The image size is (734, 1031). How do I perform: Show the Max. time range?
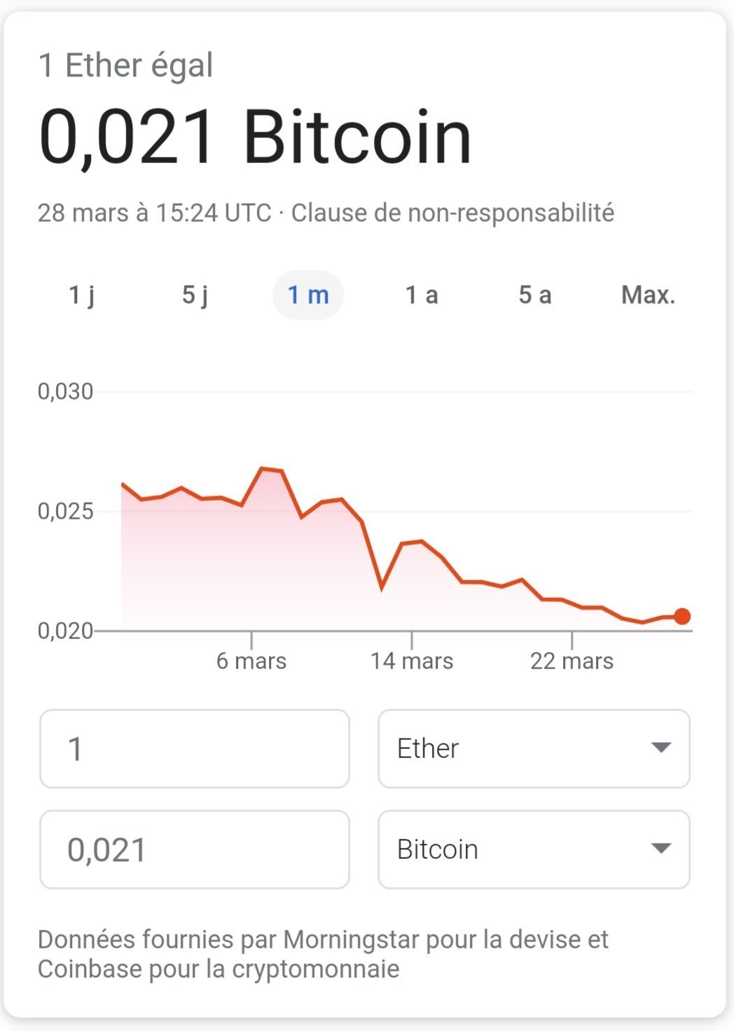pos(648,295)
